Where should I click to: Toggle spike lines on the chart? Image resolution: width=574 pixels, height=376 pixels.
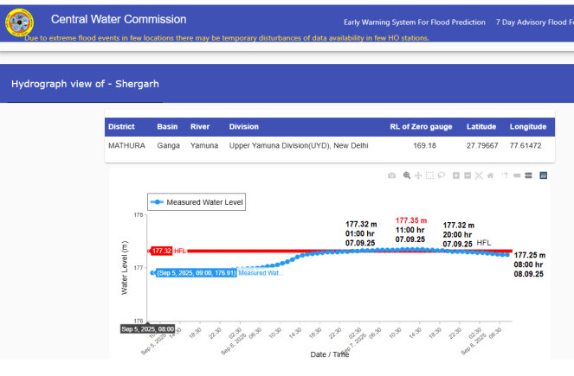click(x=505, y=175)
